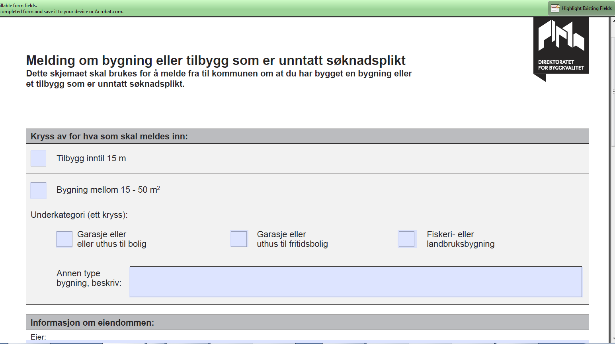Viewport: 615px width, 344px height.
Task: Click the 'Dette skjemaet skal brukes' intro paragraph
Action: [219, 79]
